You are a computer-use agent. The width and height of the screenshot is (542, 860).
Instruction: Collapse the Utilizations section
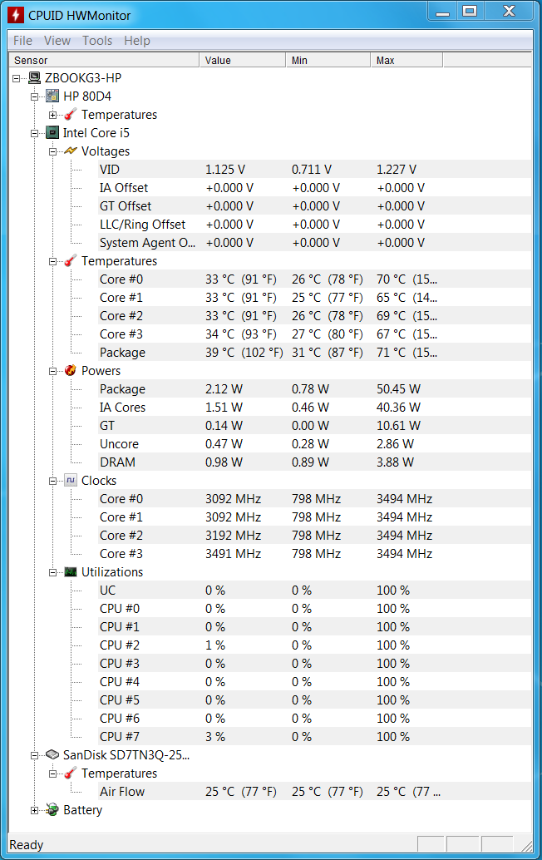click(x=52, y=572)
